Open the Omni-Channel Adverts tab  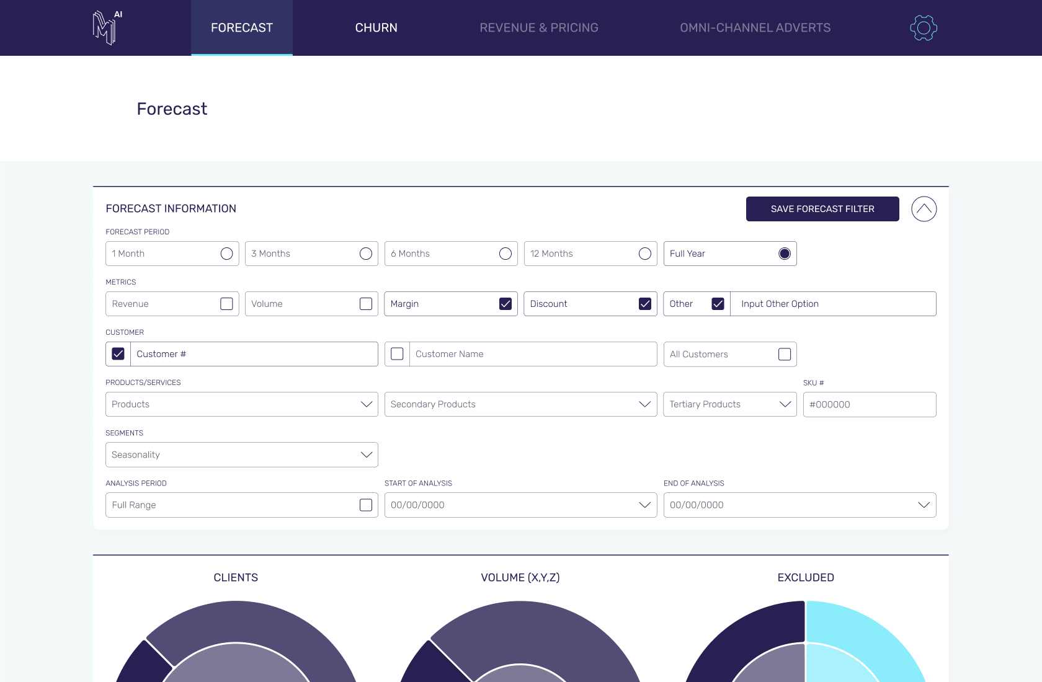[755, 28]
